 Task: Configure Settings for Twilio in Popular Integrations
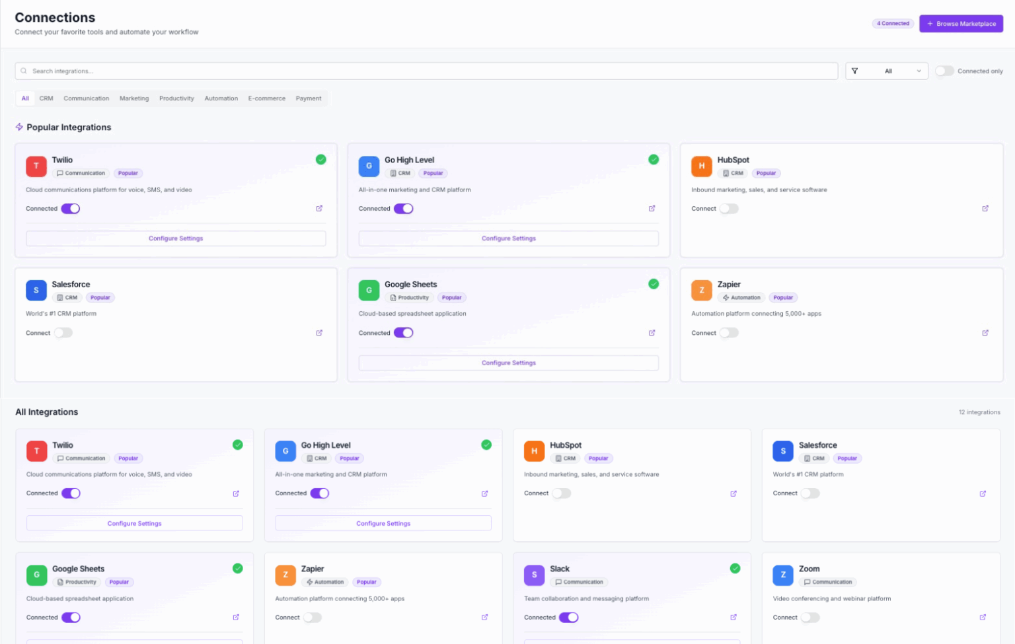[176, 238]
